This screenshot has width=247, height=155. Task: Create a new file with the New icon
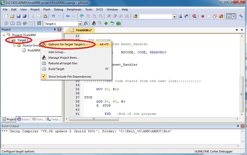click(x=6, y=16)
